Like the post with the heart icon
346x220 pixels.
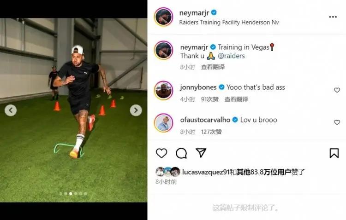tap(161, 153)
